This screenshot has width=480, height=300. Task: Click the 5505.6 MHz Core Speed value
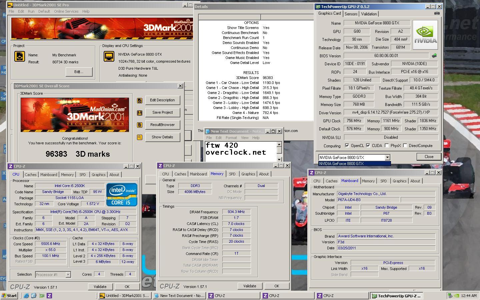tap(51, 244)
